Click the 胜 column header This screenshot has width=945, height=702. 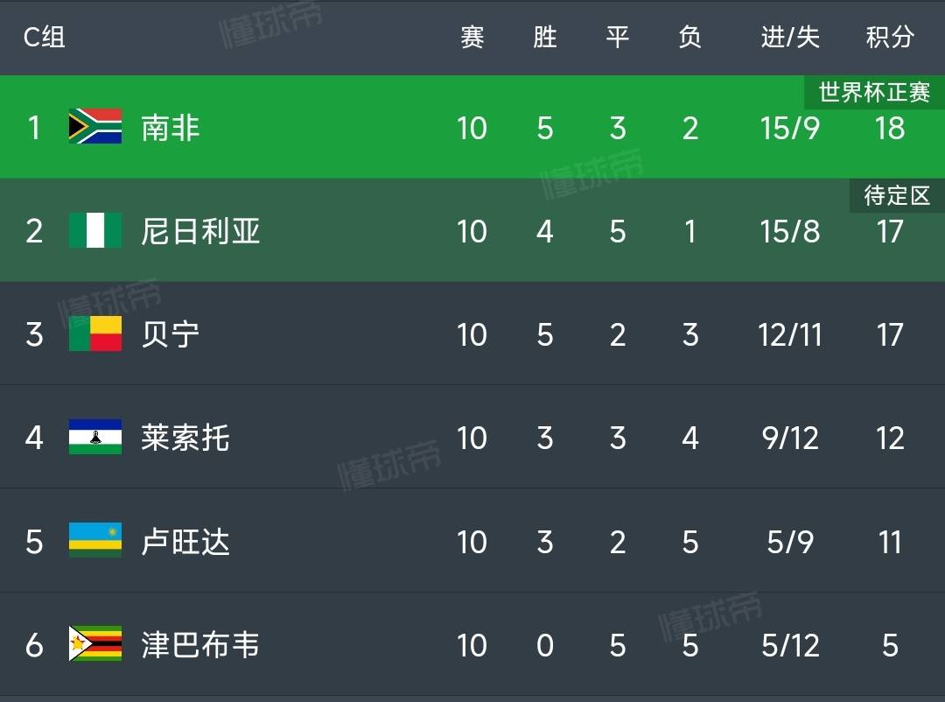(545, 37)
